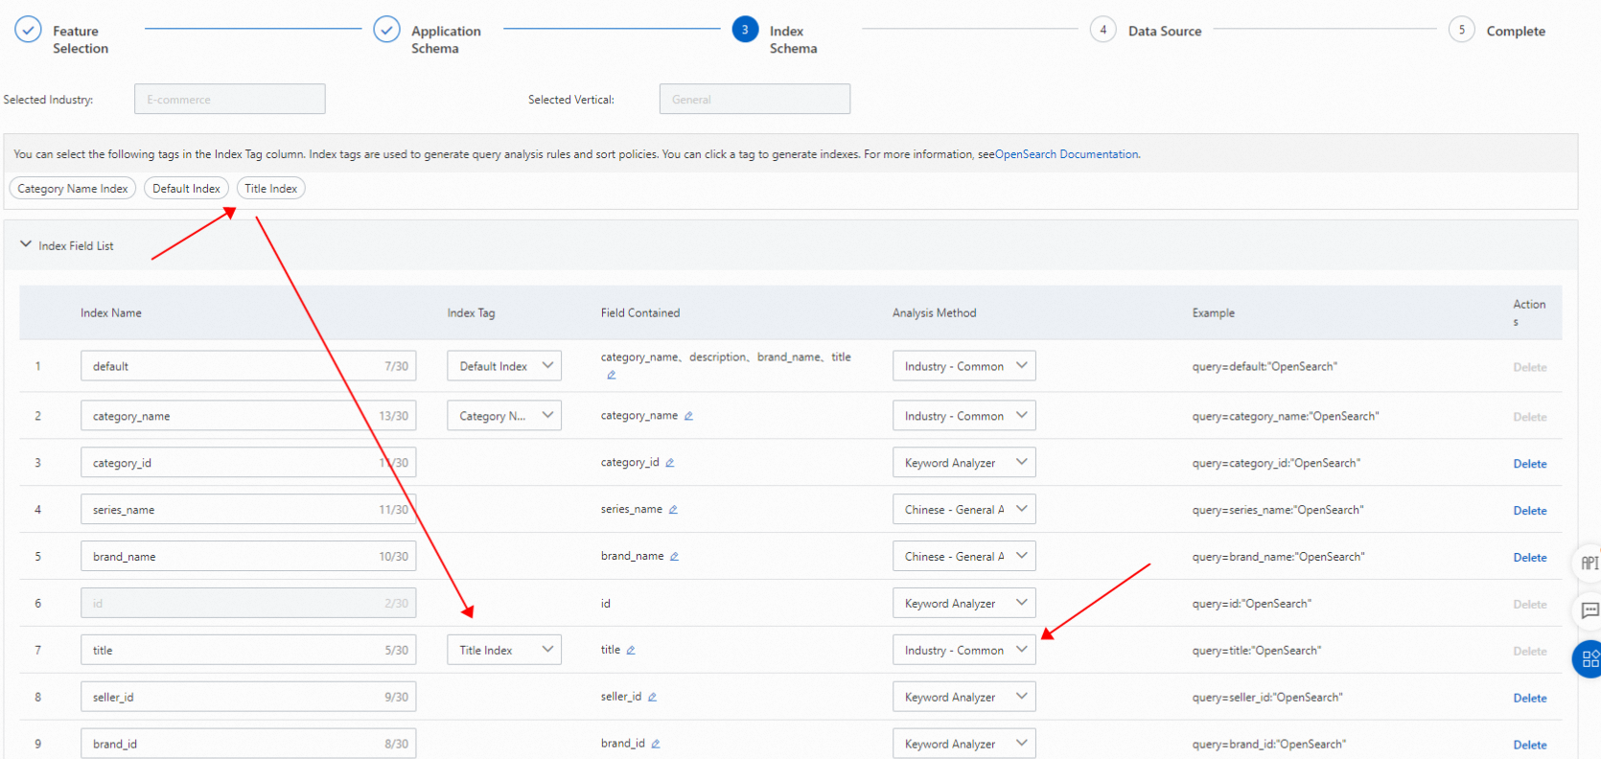Open the Title Index tag dropdown in title row
1601x759 pixels.
504,650
